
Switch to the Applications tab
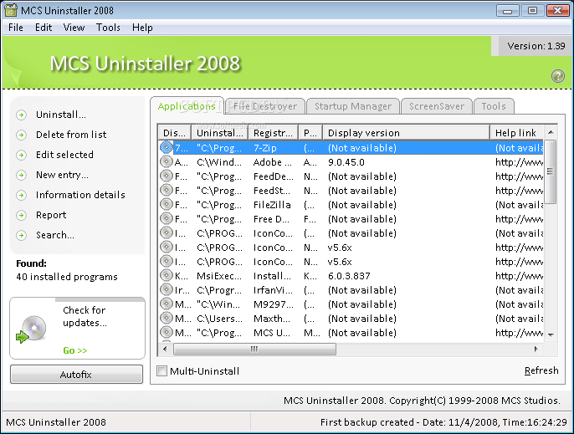point(187,106)
